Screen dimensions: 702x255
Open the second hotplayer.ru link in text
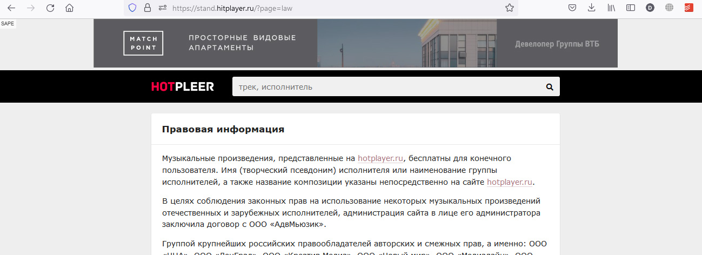[x=510, y=182]
